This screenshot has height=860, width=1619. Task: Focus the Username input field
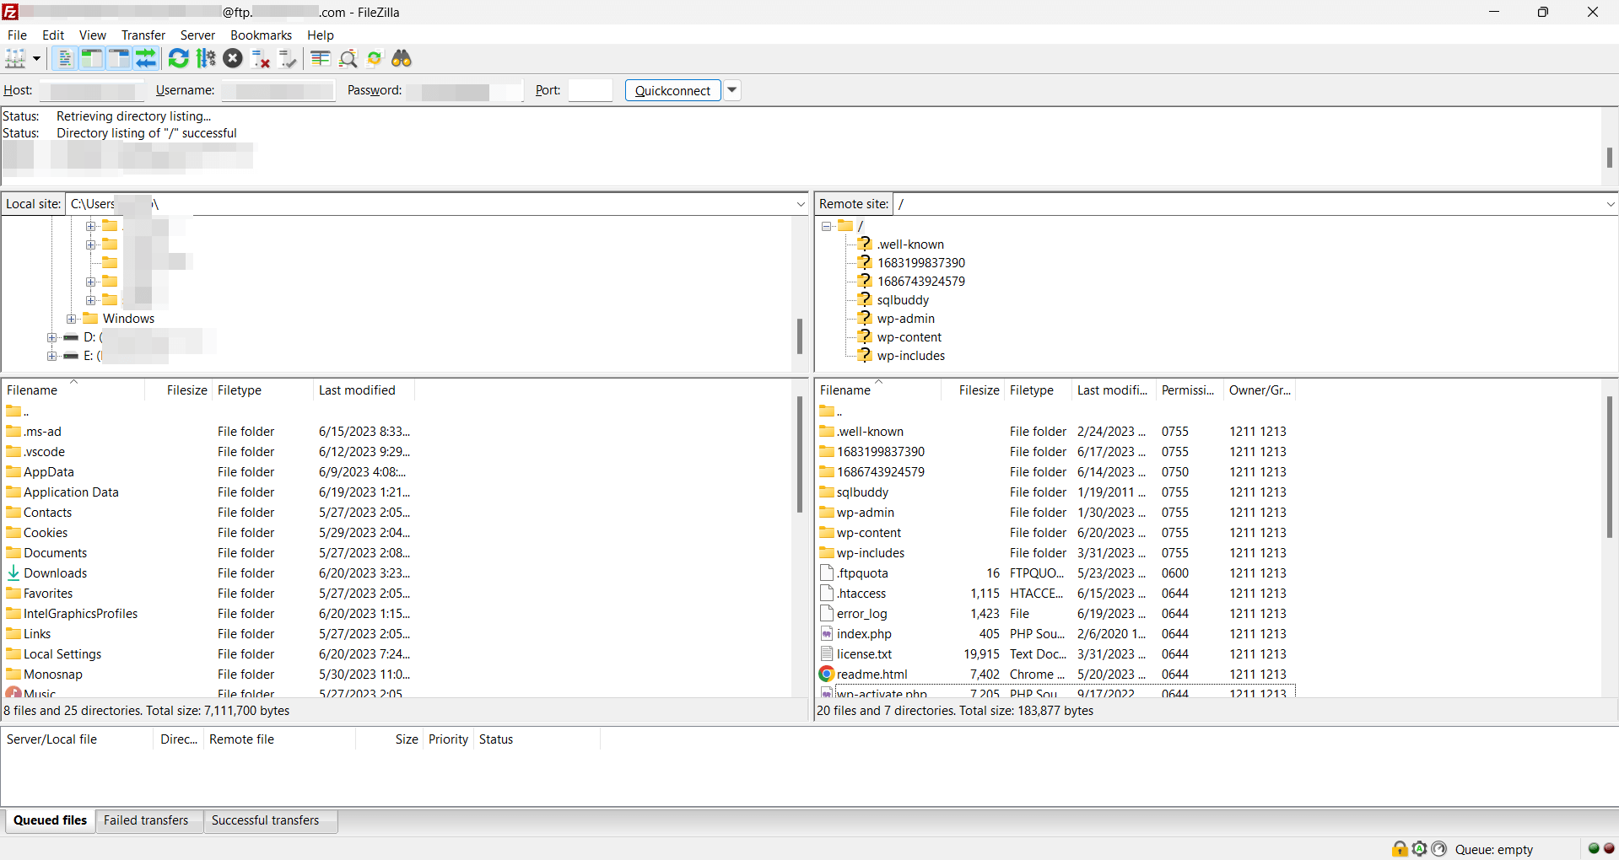pos(278,90)
